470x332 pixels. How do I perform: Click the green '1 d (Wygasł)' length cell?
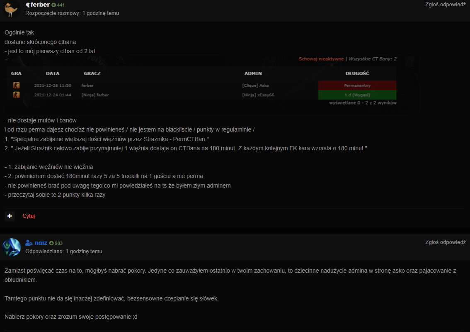point(357,95)
